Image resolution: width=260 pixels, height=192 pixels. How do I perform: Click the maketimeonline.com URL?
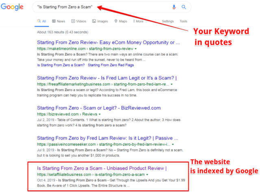[85, 49]
